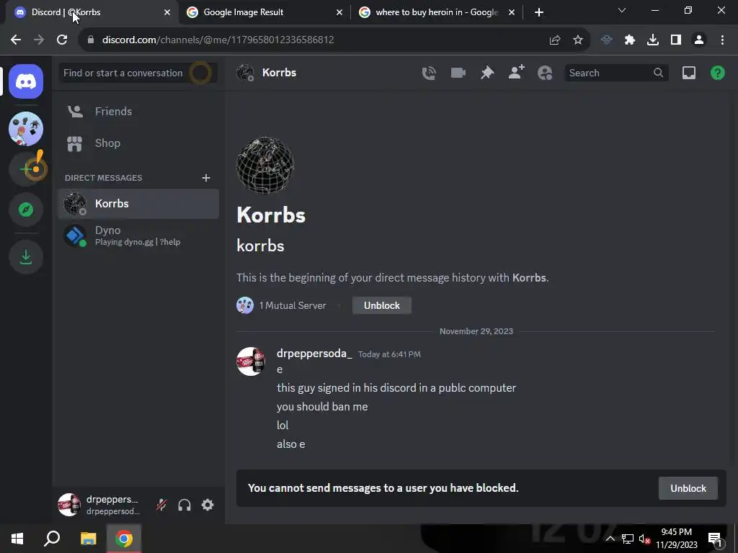Switch to Discord Korrbs browser tab
The width and height of the screenshot is (738, 553).
tap(92, 12)
